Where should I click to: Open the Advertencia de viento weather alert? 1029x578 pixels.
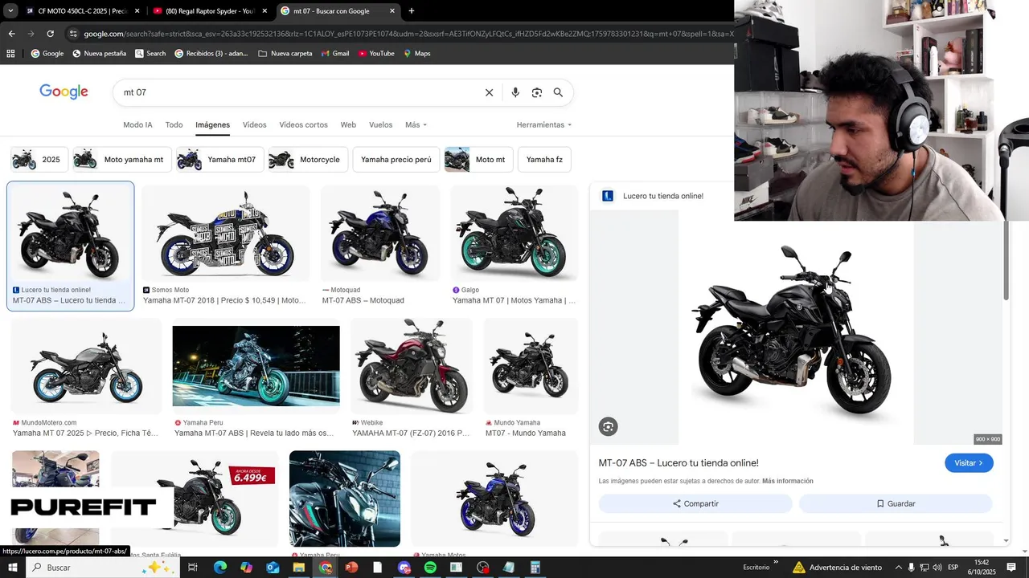click(x=838, y=568)
